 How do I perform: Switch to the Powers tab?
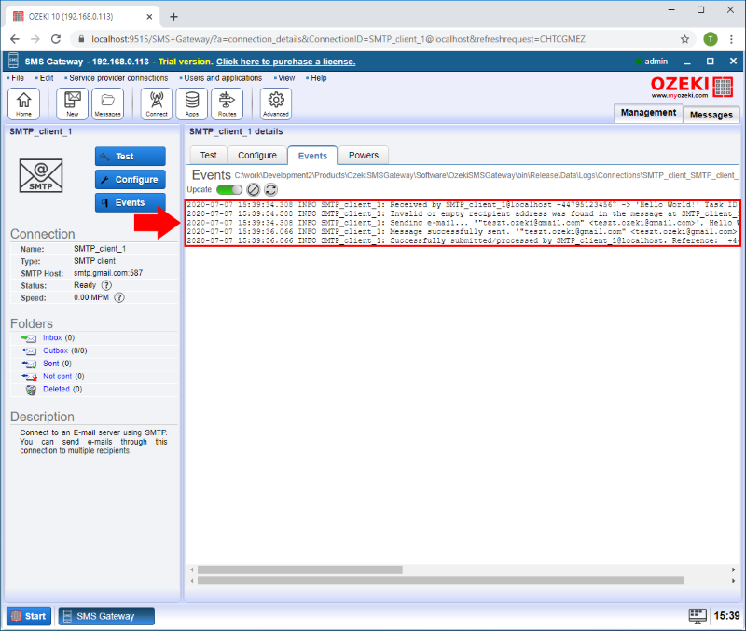364,156
